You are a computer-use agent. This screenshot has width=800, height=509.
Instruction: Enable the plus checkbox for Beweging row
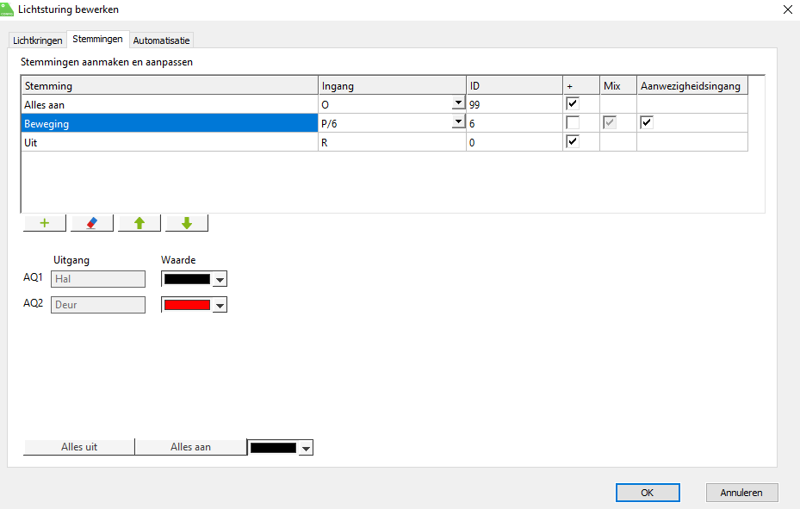coord(573,122)
